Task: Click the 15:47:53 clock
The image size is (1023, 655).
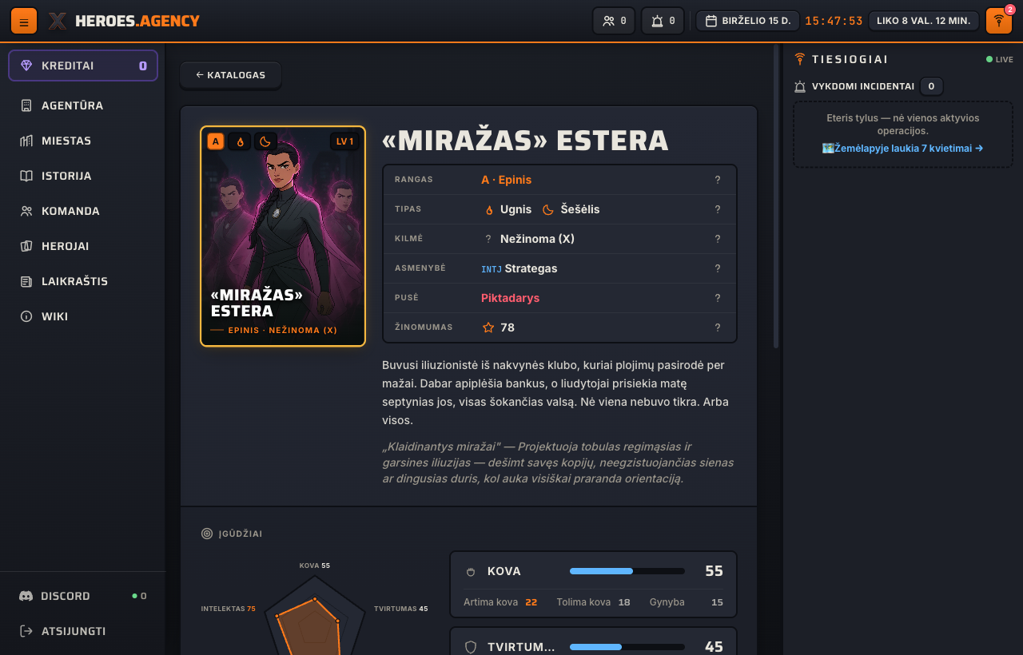Action: point(834,21)
